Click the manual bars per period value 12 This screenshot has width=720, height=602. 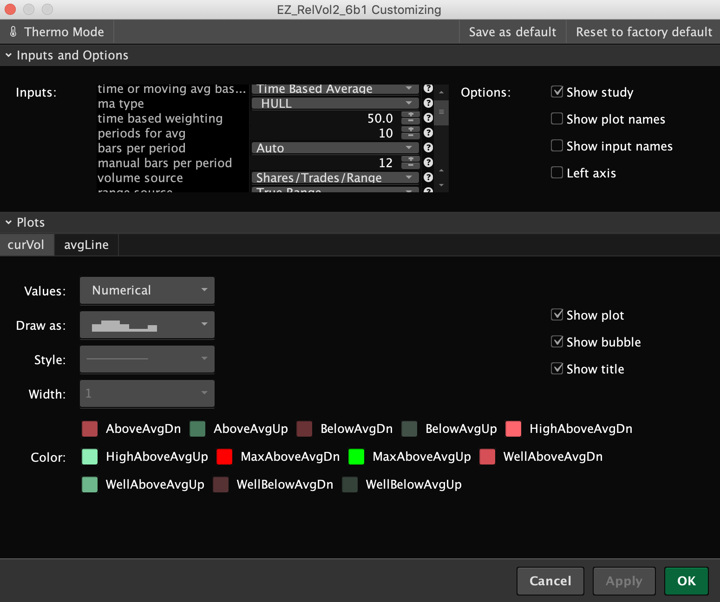pos(325,163)
